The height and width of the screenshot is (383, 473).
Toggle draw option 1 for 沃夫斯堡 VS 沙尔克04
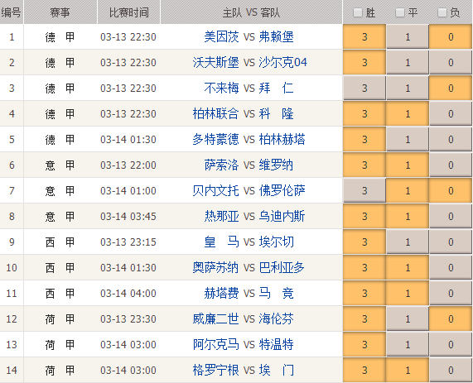pyautogui.click(x=408, y=62)
